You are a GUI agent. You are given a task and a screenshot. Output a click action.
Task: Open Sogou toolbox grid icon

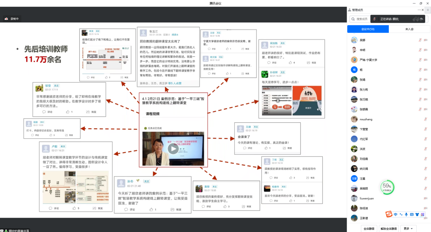422,214
